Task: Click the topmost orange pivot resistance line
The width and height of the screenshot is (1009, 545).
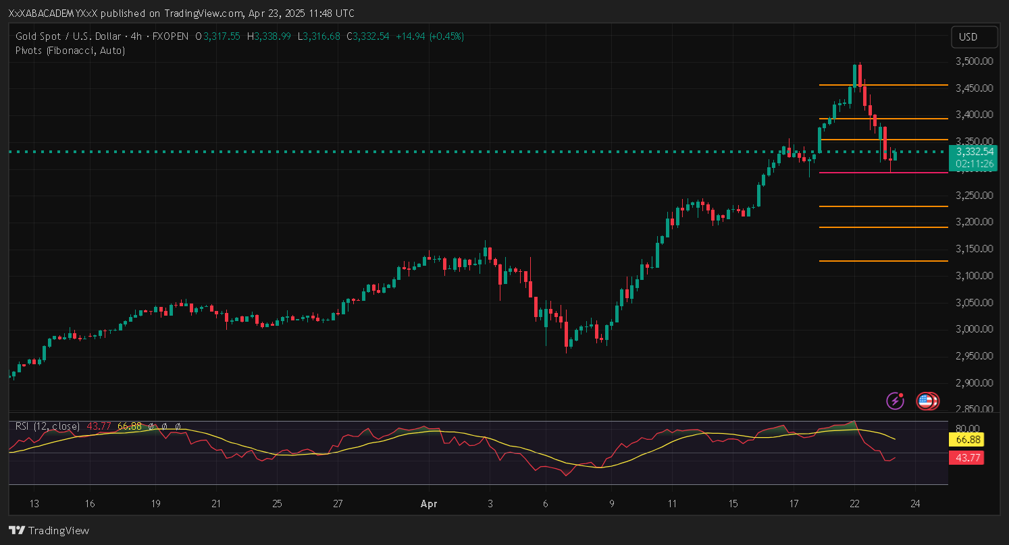Action: click(x=878, y=85)
